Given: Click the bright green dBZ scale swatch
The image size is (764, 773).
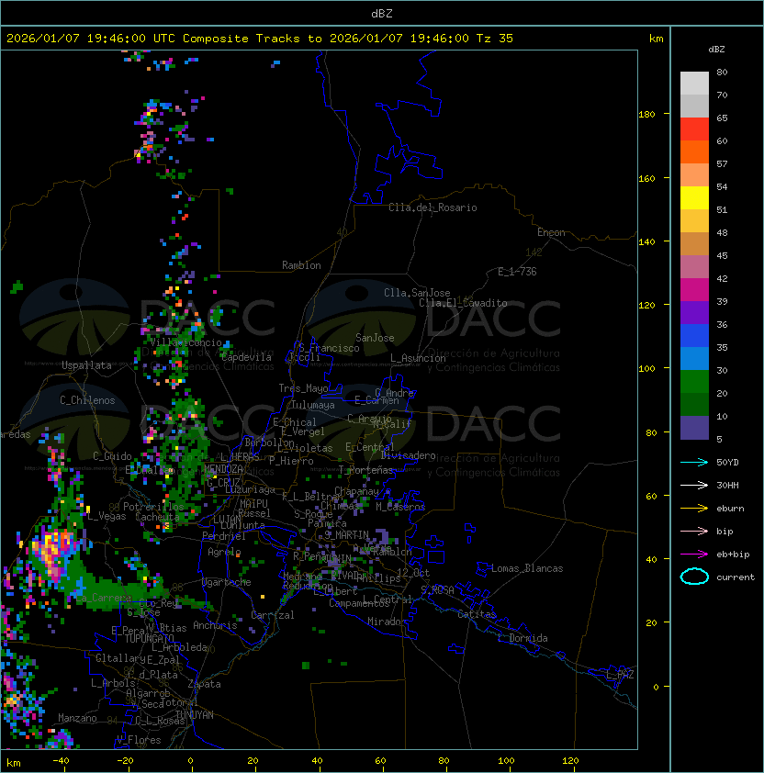Looking at the screenshot, I should (x=694, y=381).
